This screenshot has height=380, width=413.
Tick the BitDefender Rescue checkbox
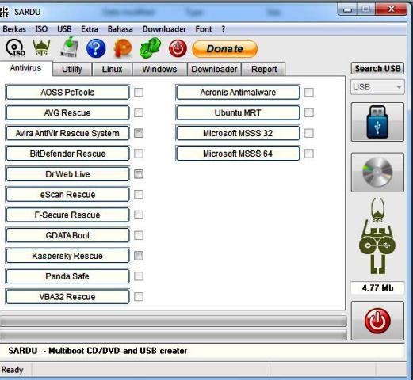click(139, 154)
